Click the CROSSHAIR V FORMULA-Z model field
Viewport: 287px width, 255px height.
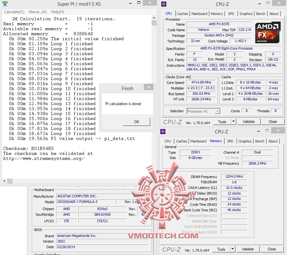point(85,202)
